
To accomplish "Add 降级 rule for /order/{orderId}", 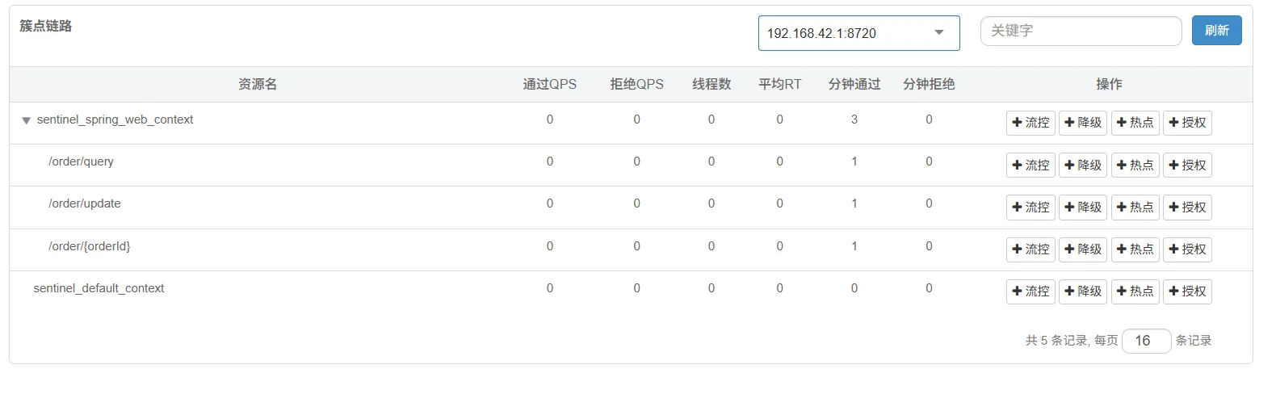I will point(1082,249).
